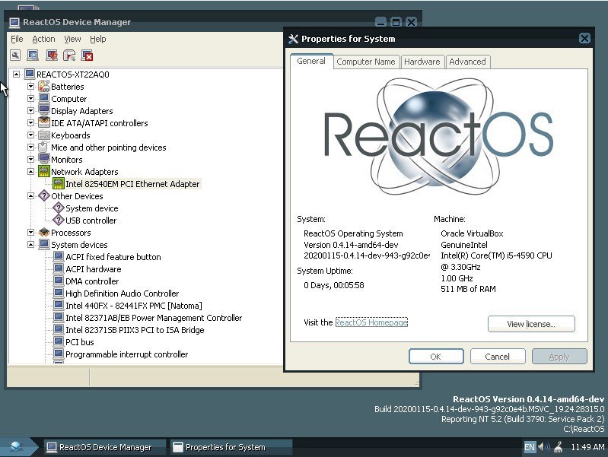Switch to the Hardware tab
608x457 pixels.
[422, 62]
